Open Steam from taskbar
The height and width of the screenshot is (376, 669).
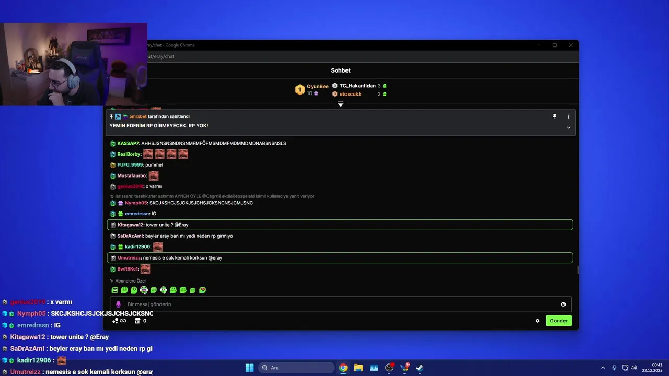click(x=419, y=368)
